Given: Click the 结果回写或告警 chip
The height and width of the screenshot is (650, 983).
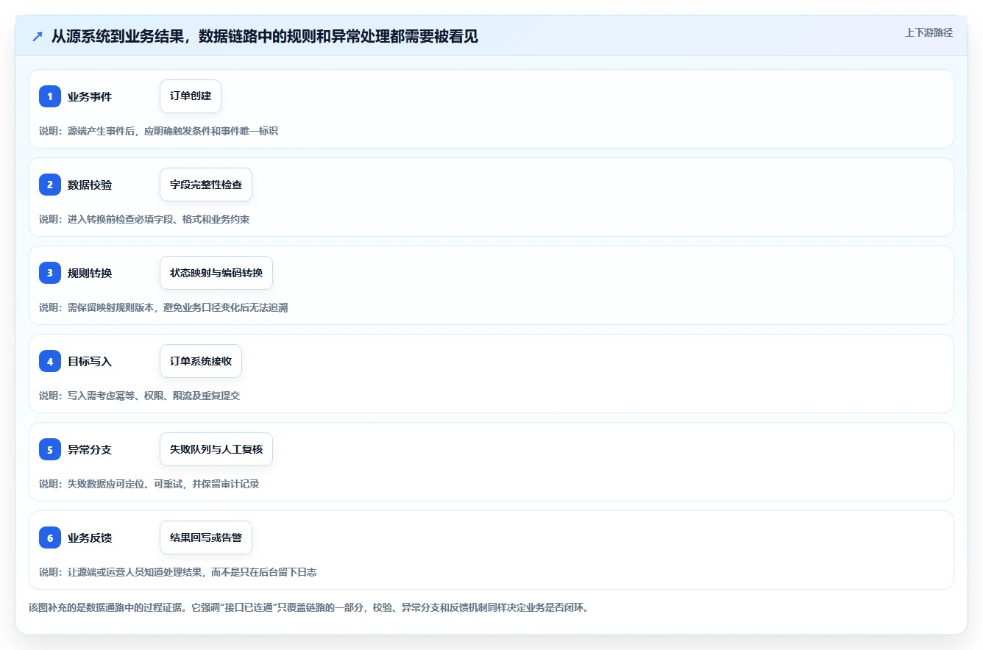Looking at the screenshot, I should pyautogui.click(x=206, y=537).
